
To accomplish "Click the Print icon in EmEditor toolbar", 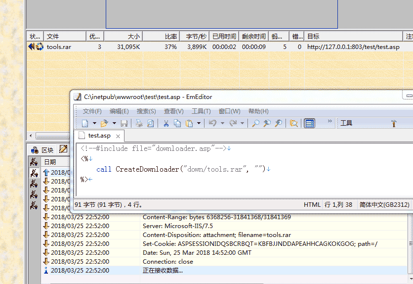I will [139, 124].
